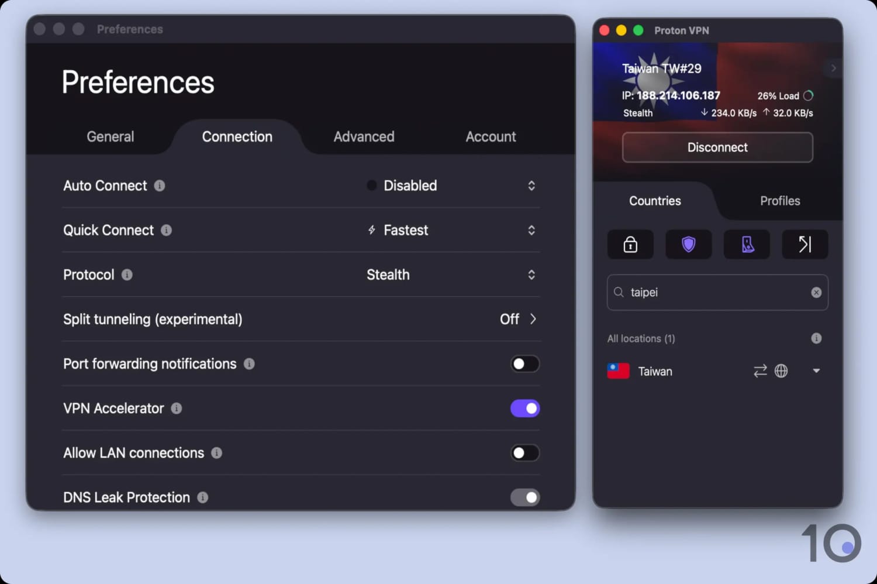Show VPN Accelerator info icon
Image resolution: width=877 pixels, height=584 pixels.
click(176, 408)
